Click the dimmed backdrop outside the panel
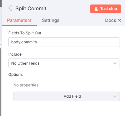 tap(1, 3)
